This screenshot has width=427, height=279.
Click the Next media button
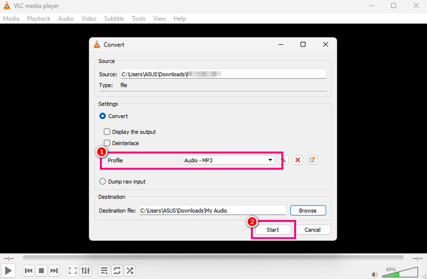pos(54,270)
